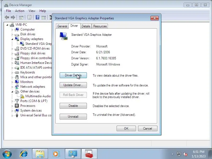This screenshot has width=212, height=159.
Task: Click the Network adapters category icon
Action: tap(17, 87)
